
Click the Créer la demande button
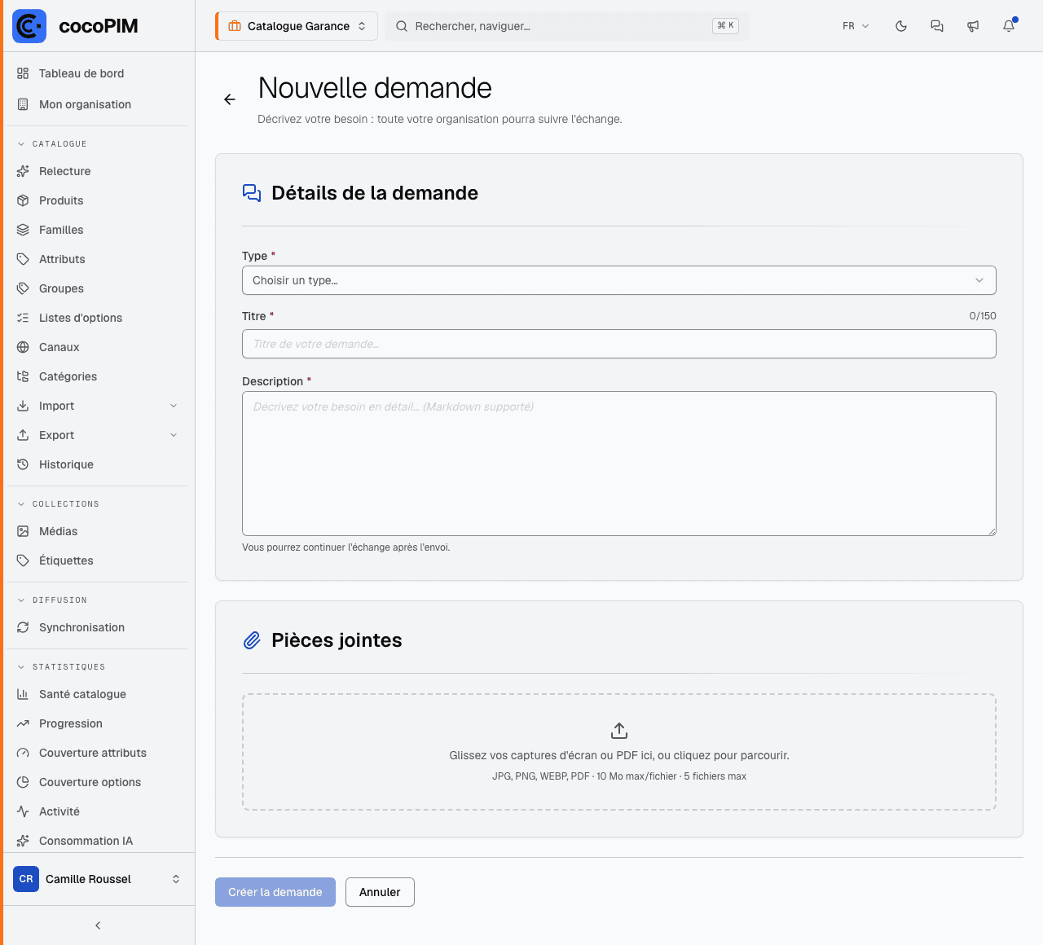(x=275, y=892)
